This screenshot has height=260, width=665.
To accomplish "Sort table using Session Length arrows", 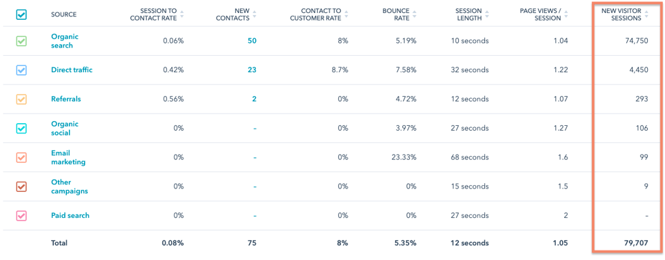I will [x=487, y=14].
